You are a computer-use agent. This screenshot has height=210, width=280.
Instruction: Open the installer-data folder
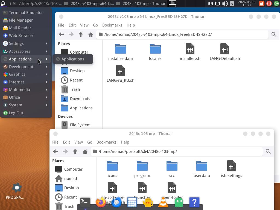tap(120, 52)
